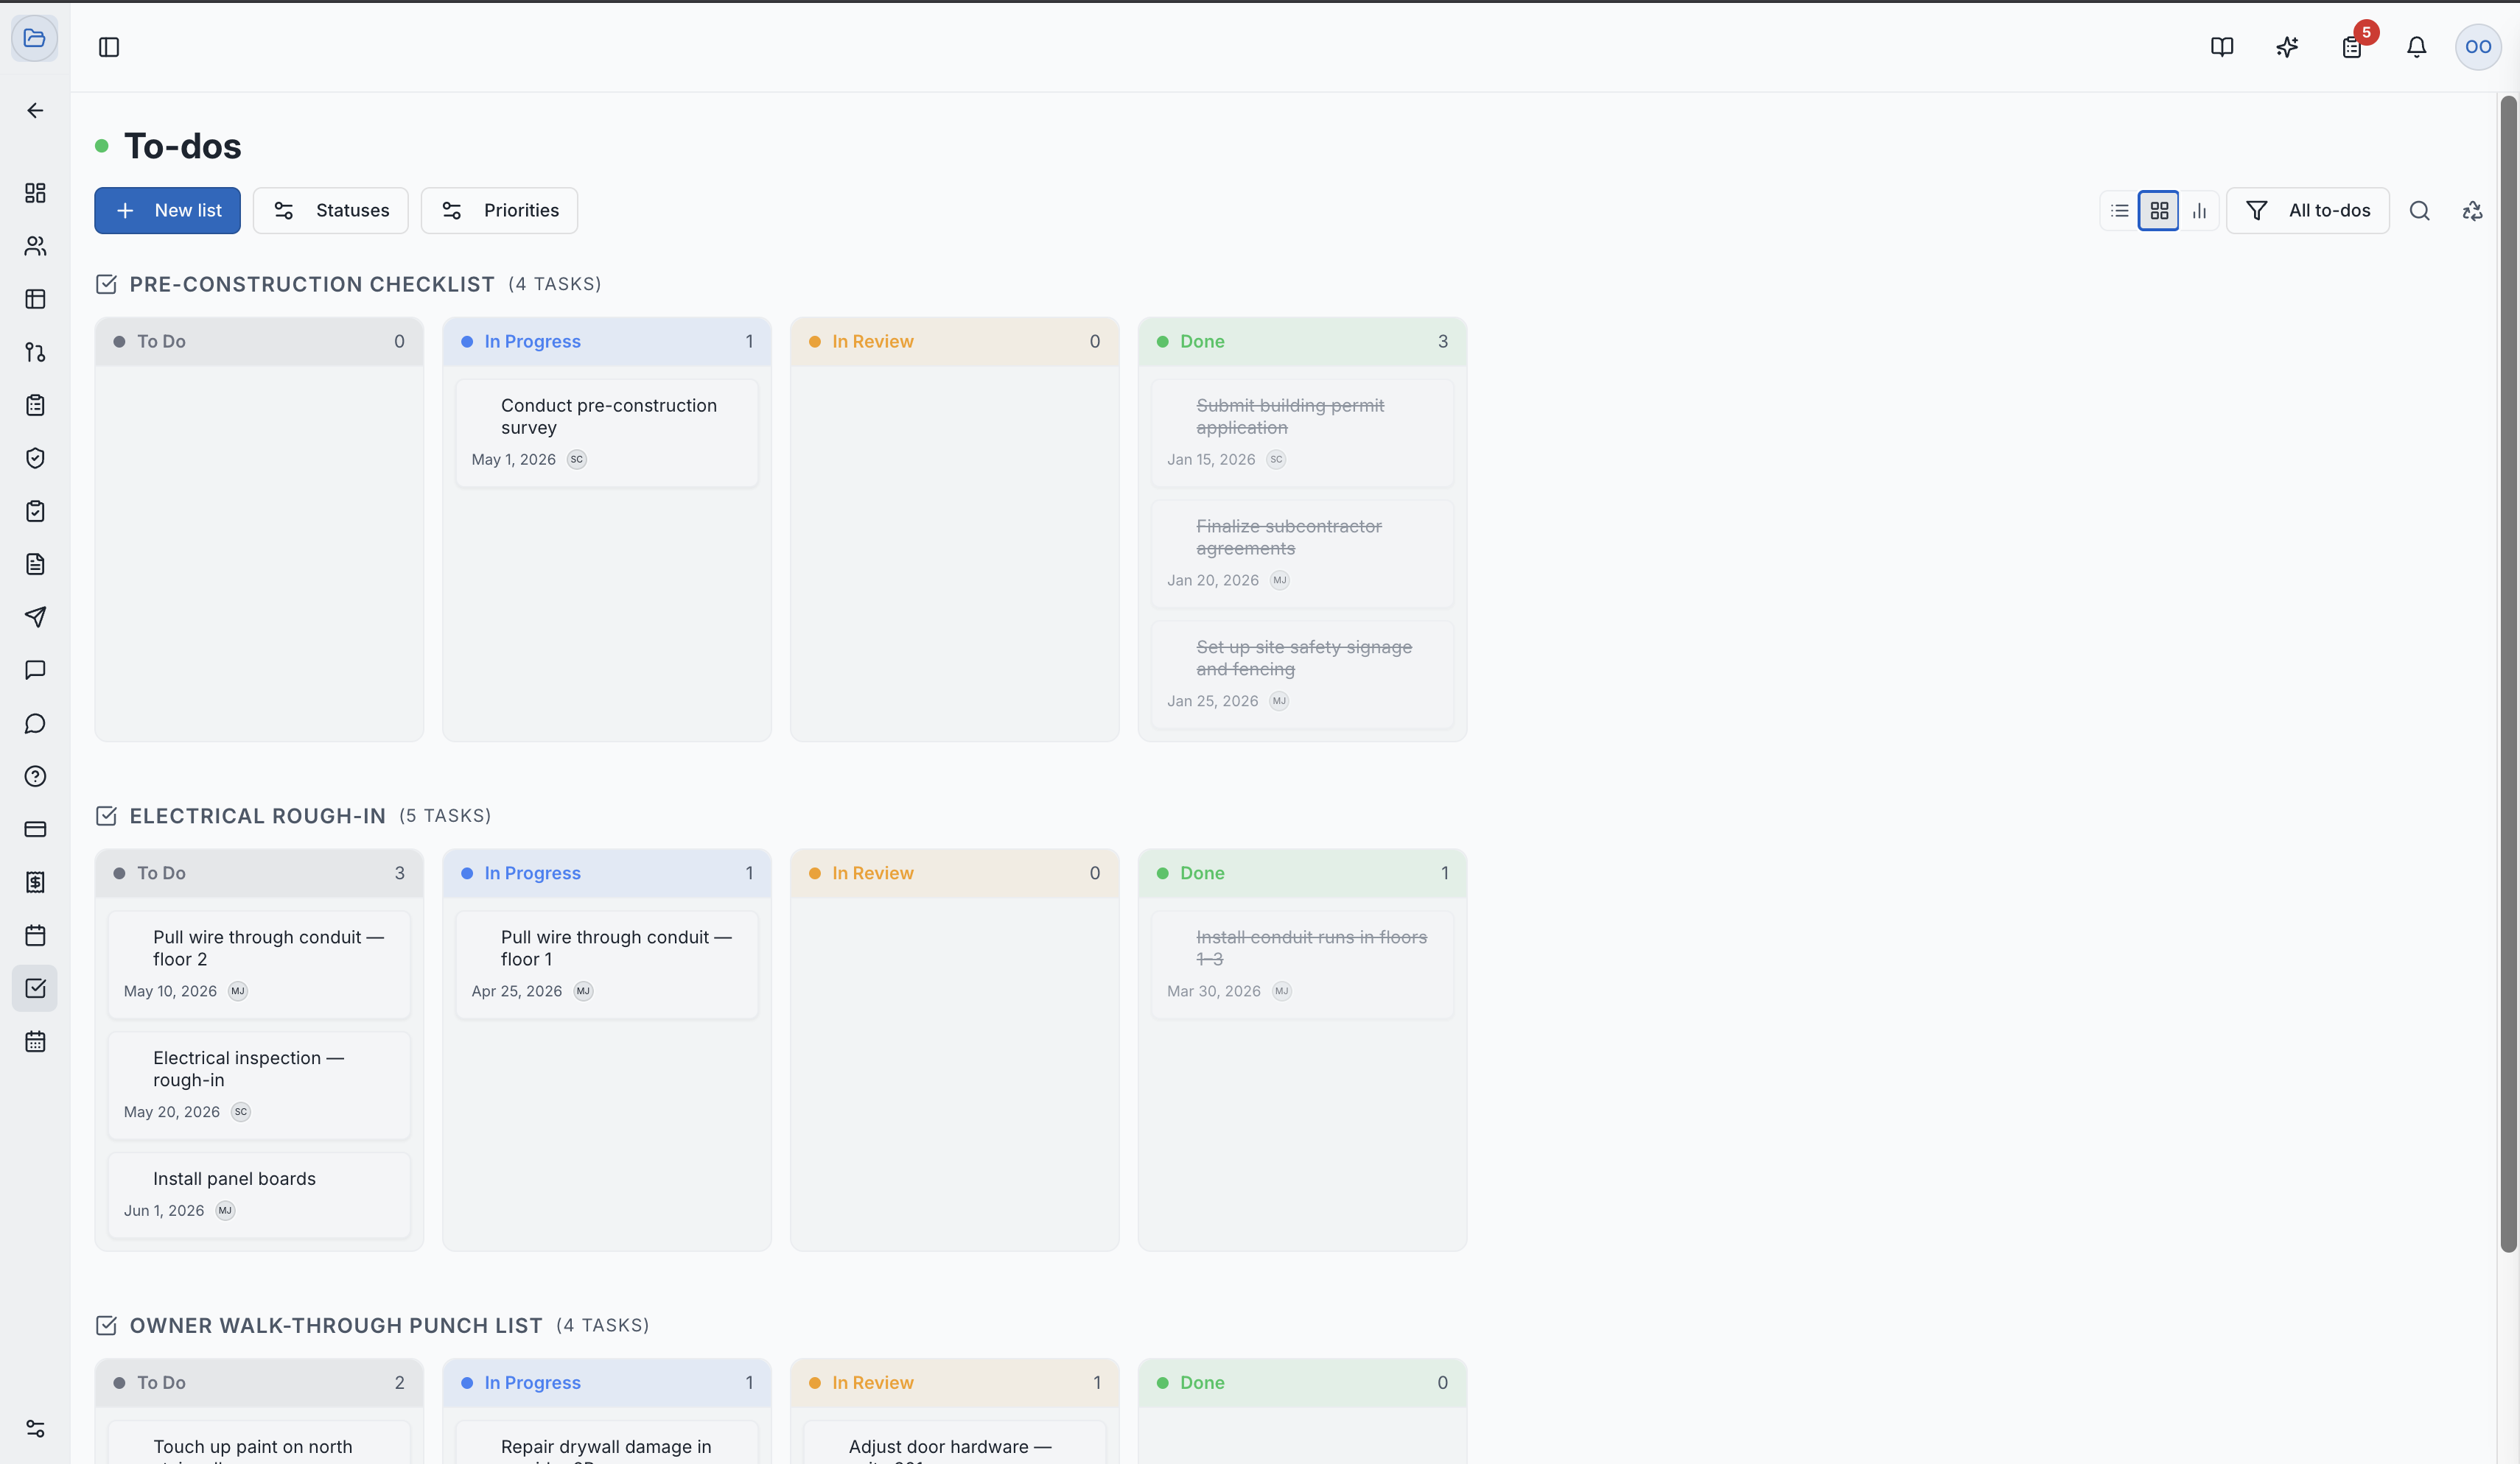This screenshot has height=1464, width=2520.
Task: Open the clipboard with badge 5
Action: pyautogui.click(x=2352, y=47)
